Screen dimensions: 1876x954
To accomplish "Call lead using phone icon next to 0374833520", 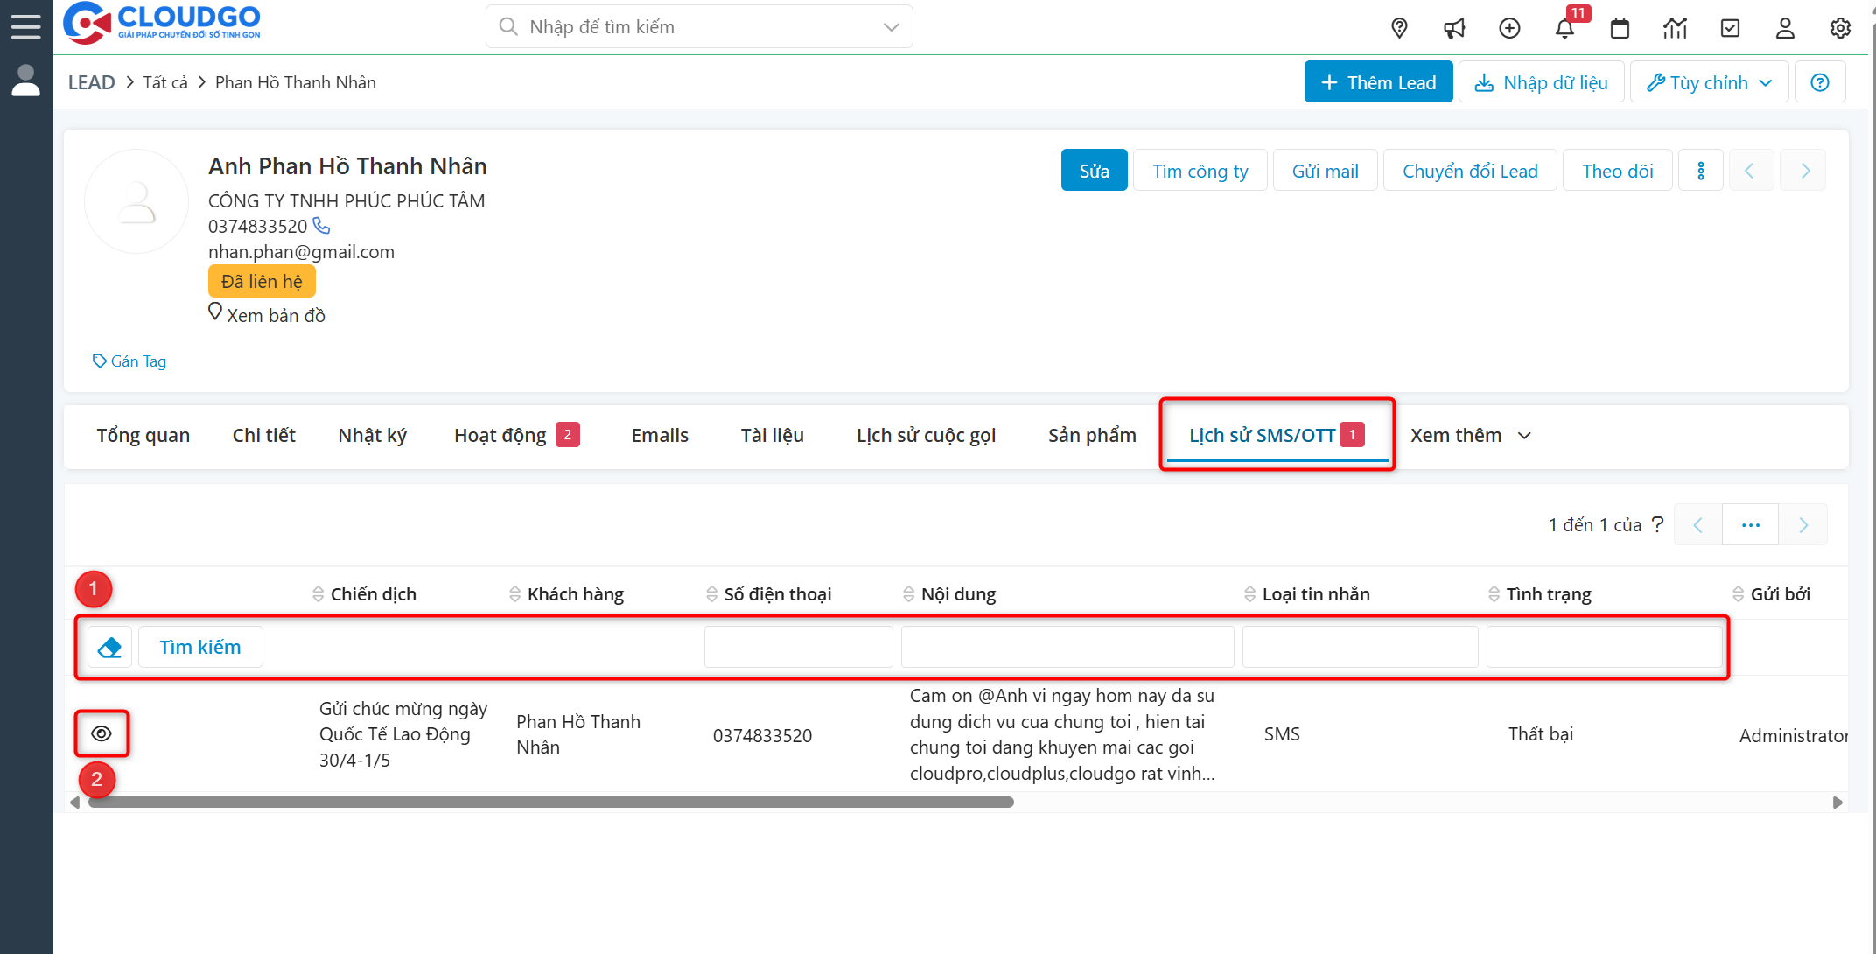I will (x=321, y=225).
